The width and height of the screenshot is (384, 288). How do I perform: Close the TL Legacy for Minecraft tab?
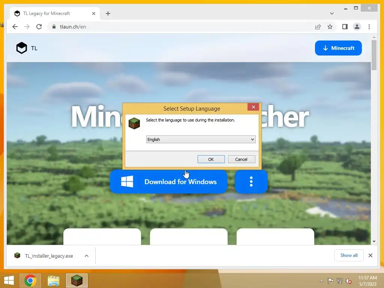pyautogui.click(x=93, y=13)
